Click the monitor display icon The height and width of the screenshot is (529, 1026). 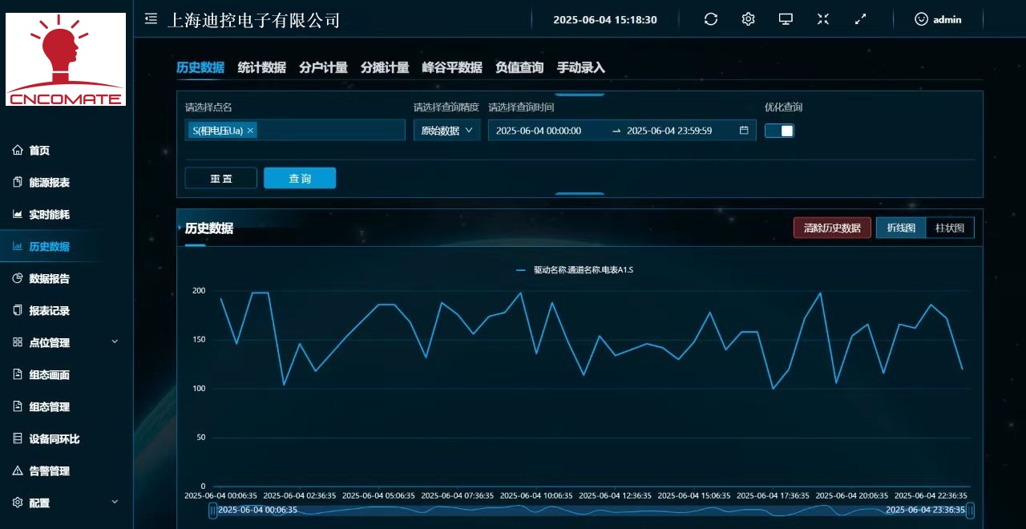pyautogui.click(x=786, y=19)
